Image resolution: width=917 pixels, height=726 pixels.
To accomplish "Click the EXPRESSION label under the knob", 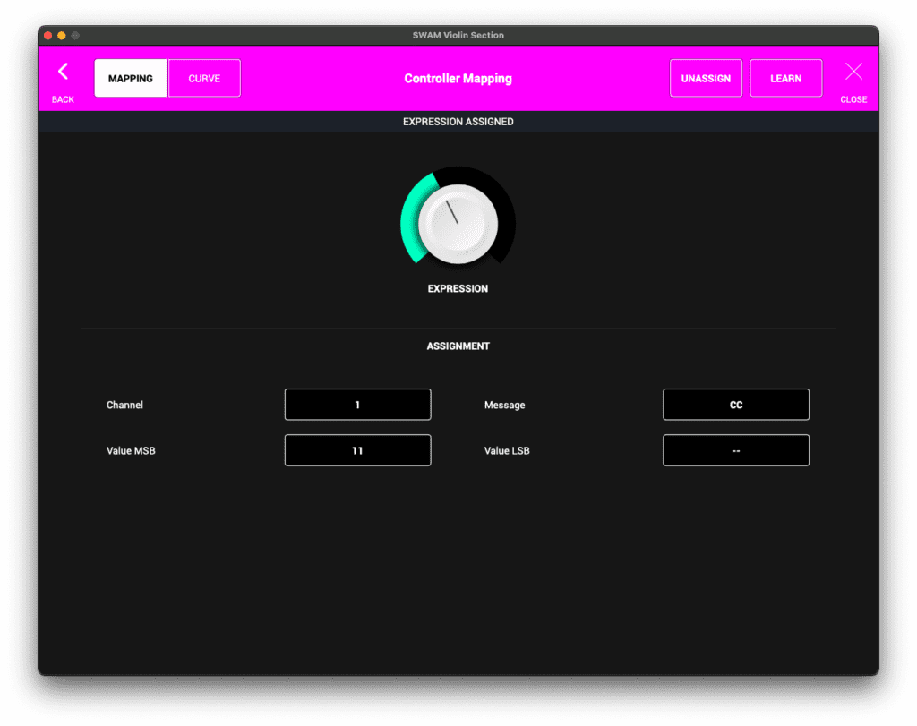I will click(458, 288).
